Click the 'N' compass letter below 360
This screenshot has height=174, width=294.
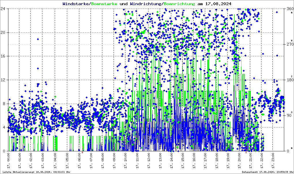[x=292, y=13]
